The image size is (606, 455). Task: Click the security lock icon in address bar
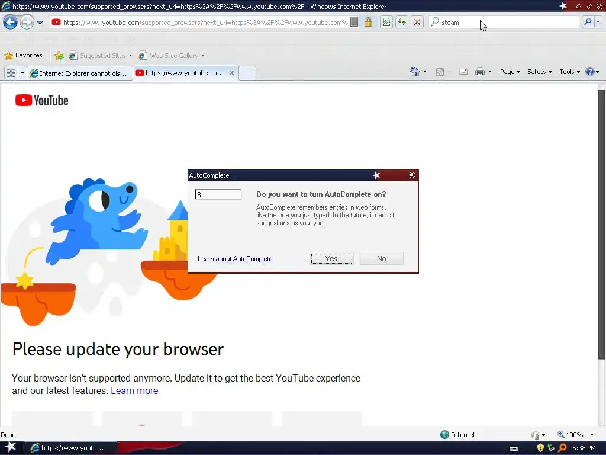click(x=368, y=22)
